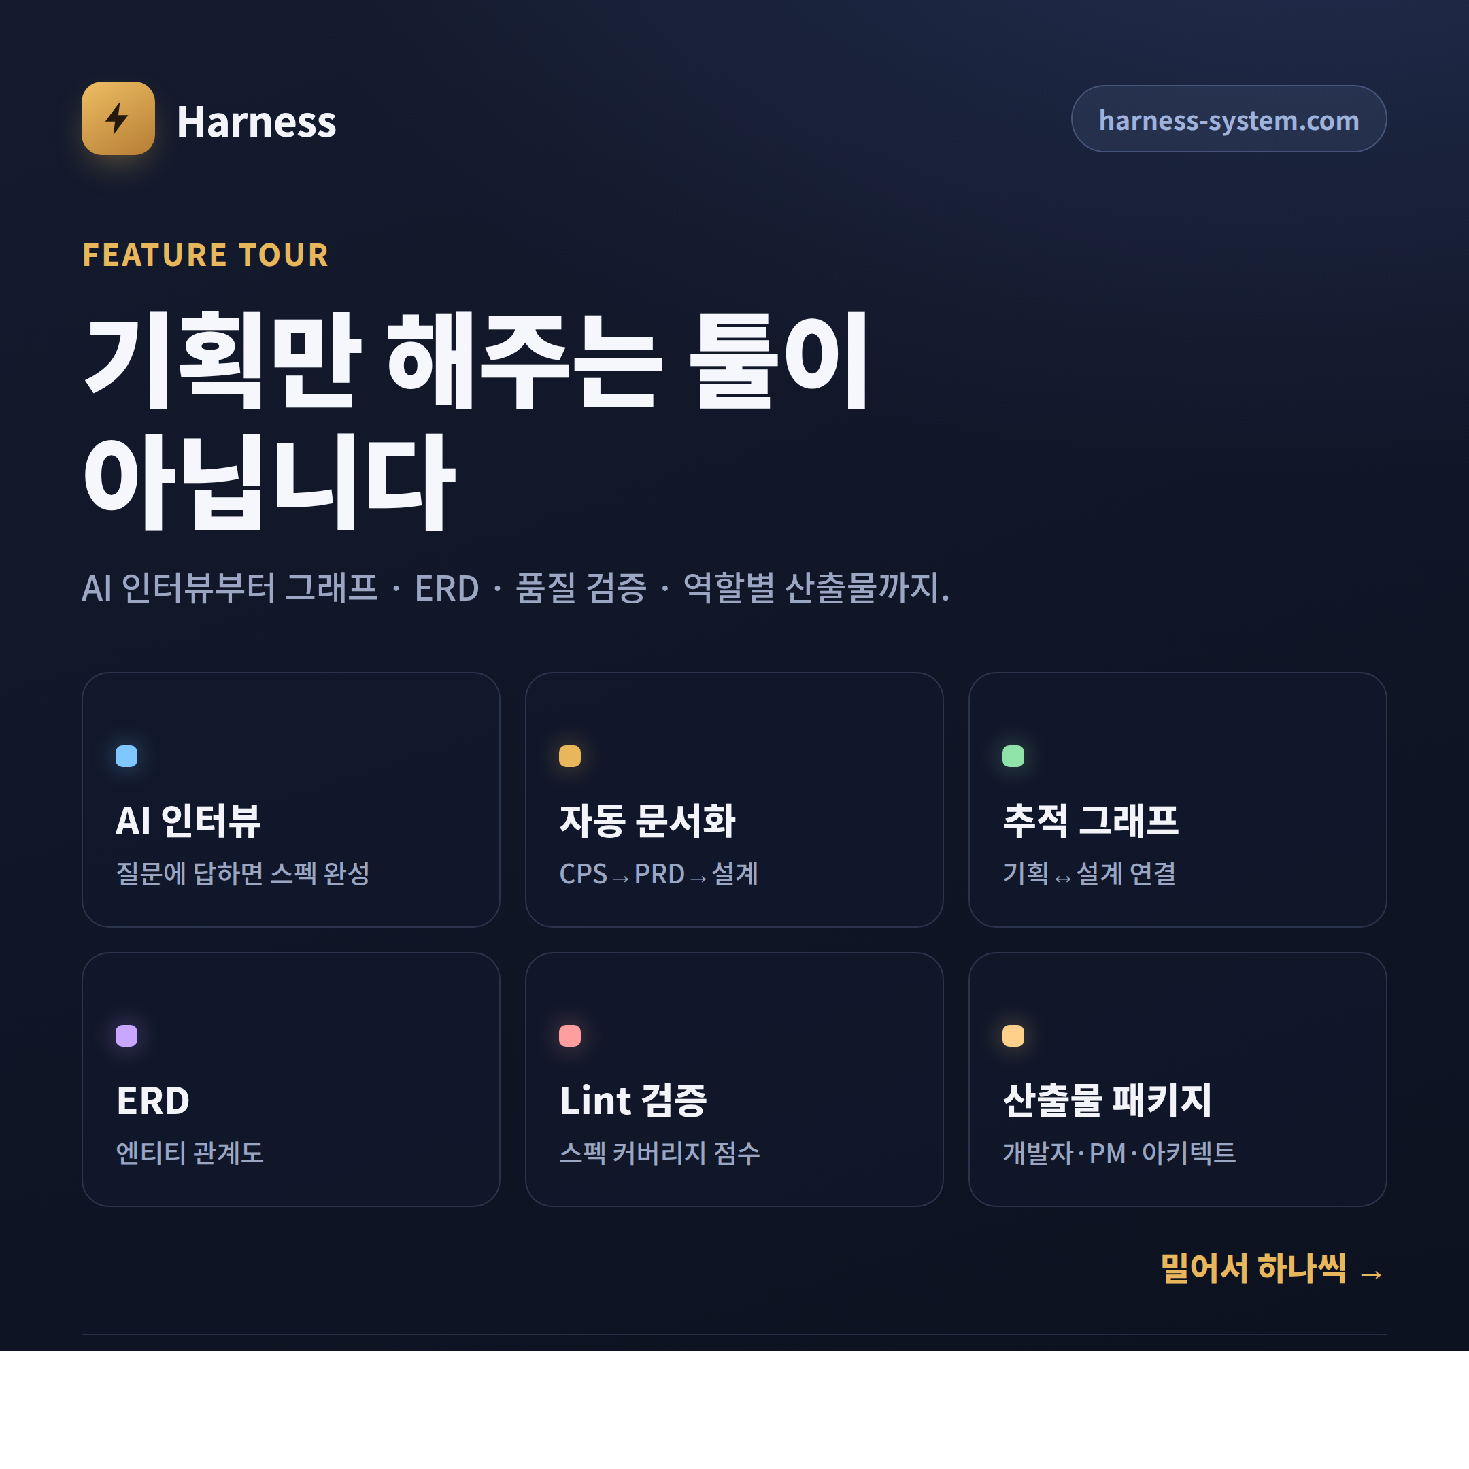Click the amber dot on 자동 문서화 card
The height and width of the screenshot is (1469, 1469).
(x=569, y=756)
